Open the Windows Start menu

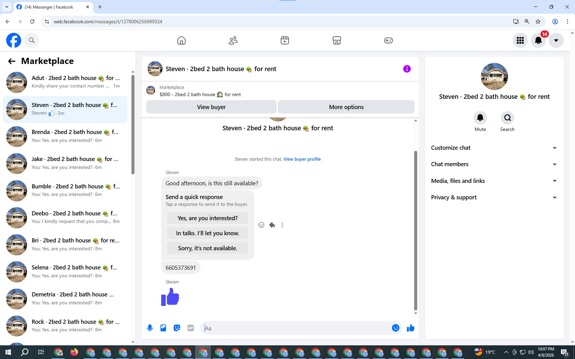[x=8, y=352]
